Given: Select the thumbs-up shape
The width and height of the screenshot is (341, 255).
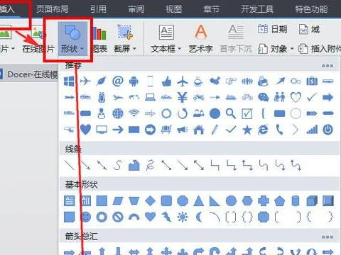Looking at the screenshot, I should pos(166,81).
